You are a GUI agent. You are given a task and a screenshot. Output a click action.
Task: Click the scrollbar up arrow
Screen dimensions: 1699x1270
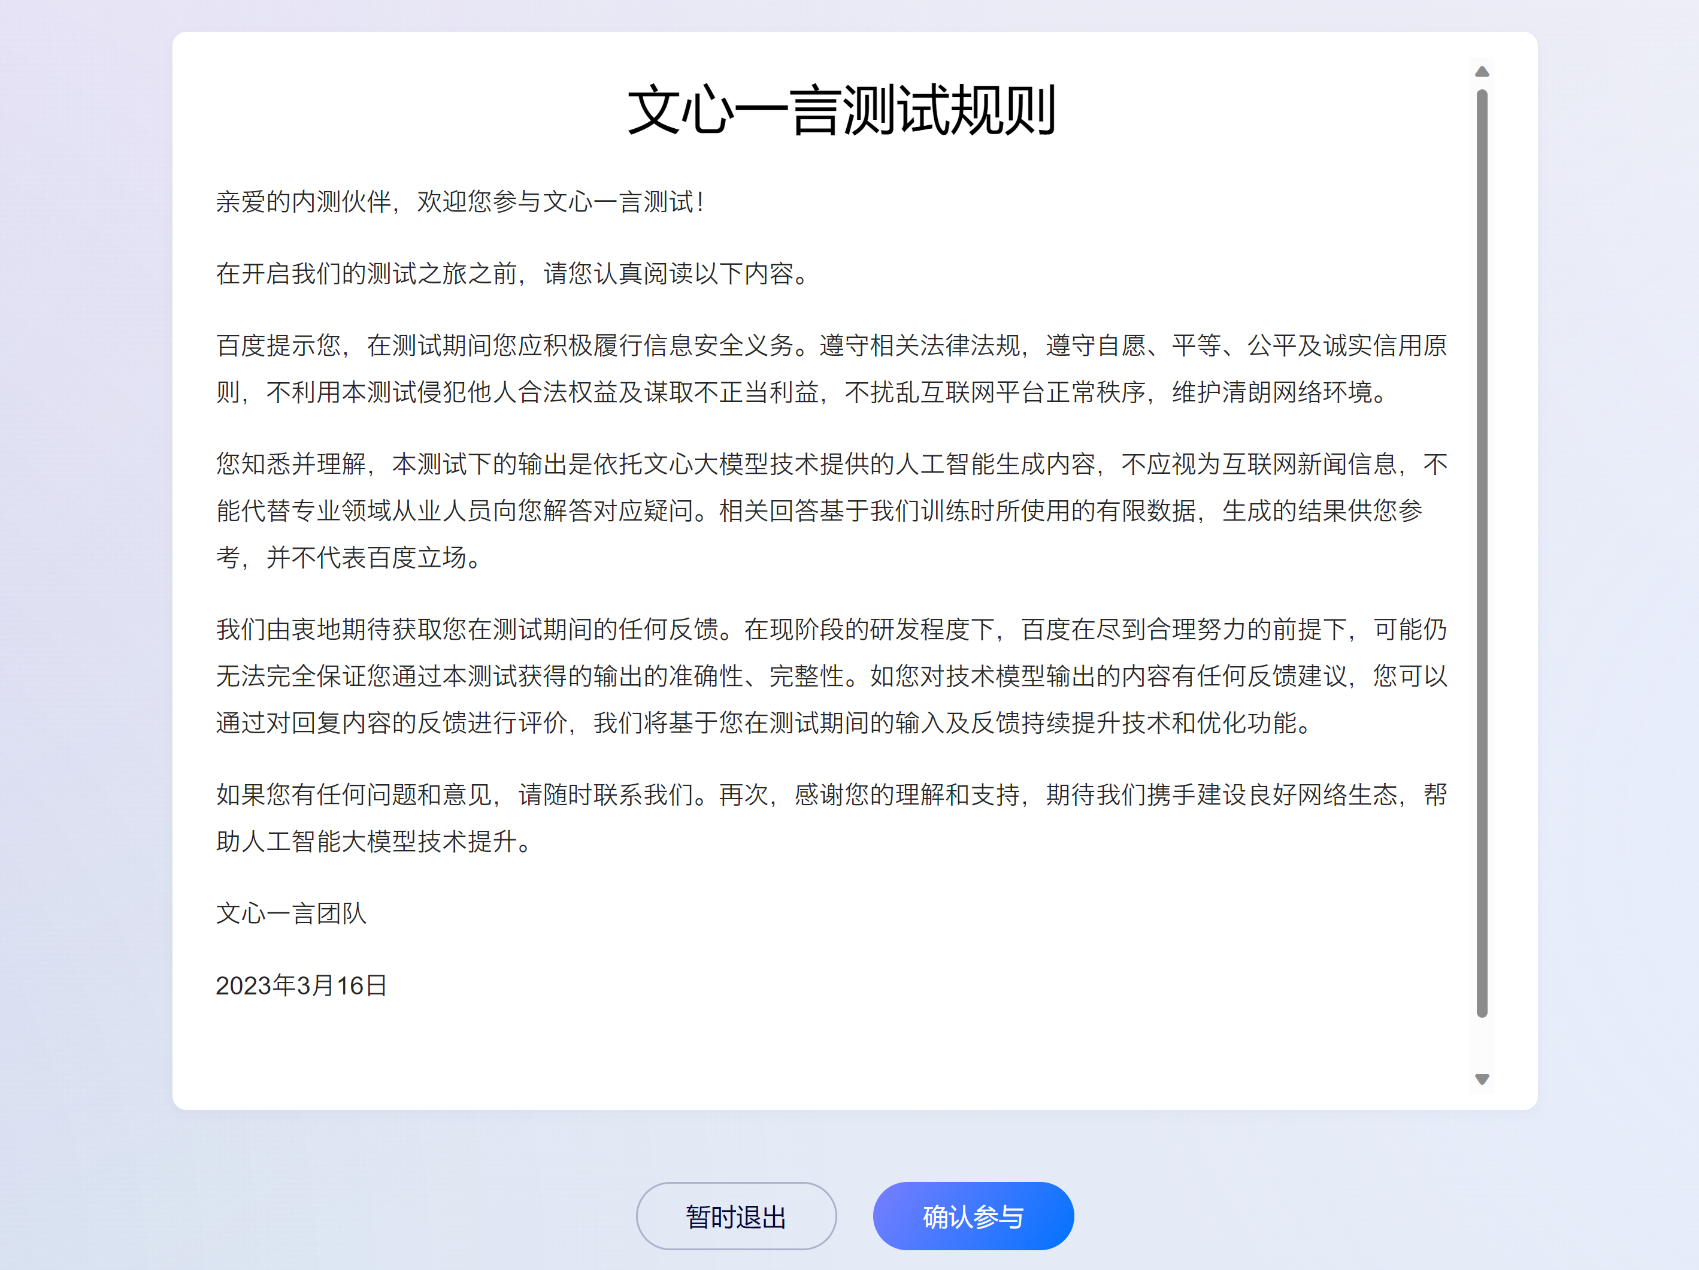tap(1482, 71)
